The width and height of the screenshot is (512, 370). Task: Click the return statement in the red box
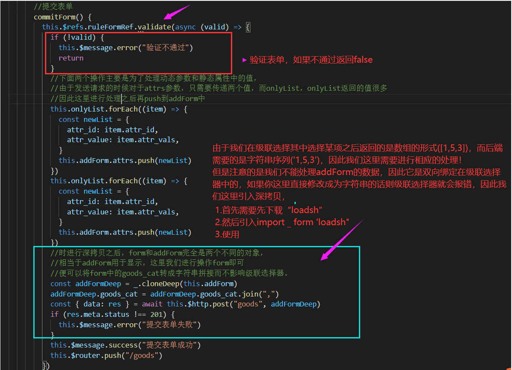coord(70,58)
